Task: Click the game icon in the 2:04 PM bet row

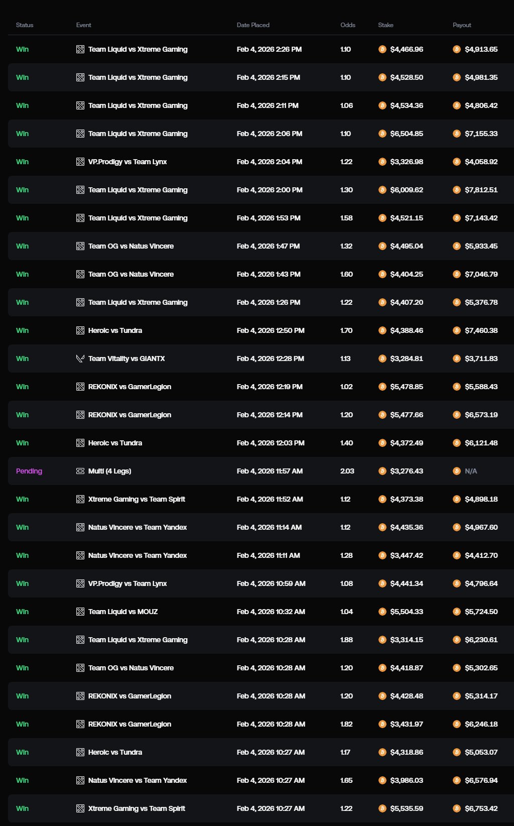Action: click(80, 162)
